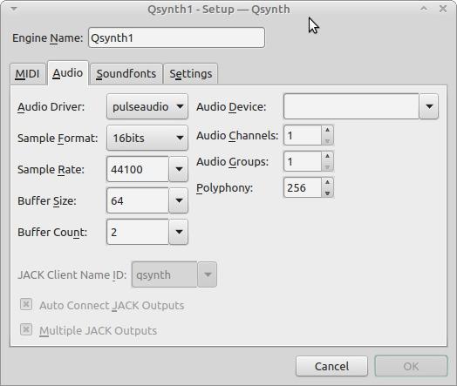Expand the Buffer Size dropdown arrow
Image resolution: width=457 pixels, height=386 pixels.
(179, 200)
